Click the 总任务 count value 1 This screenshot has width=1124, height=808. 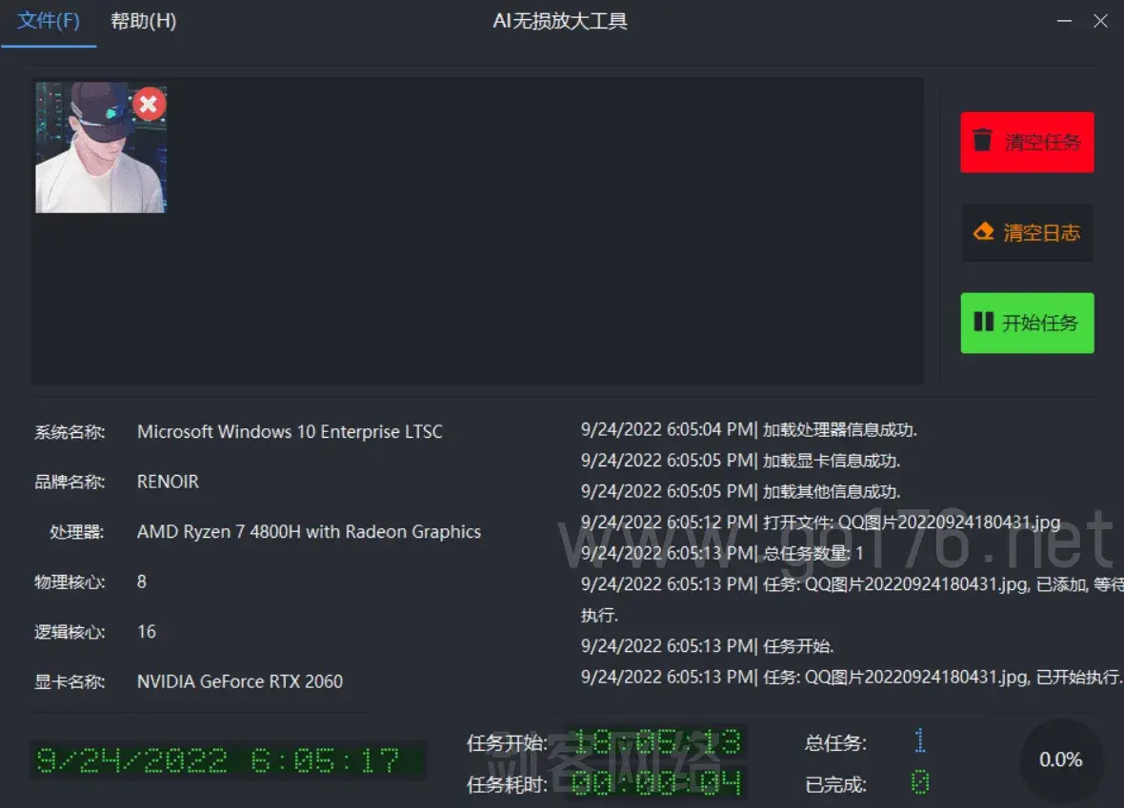tap(920, 740)
